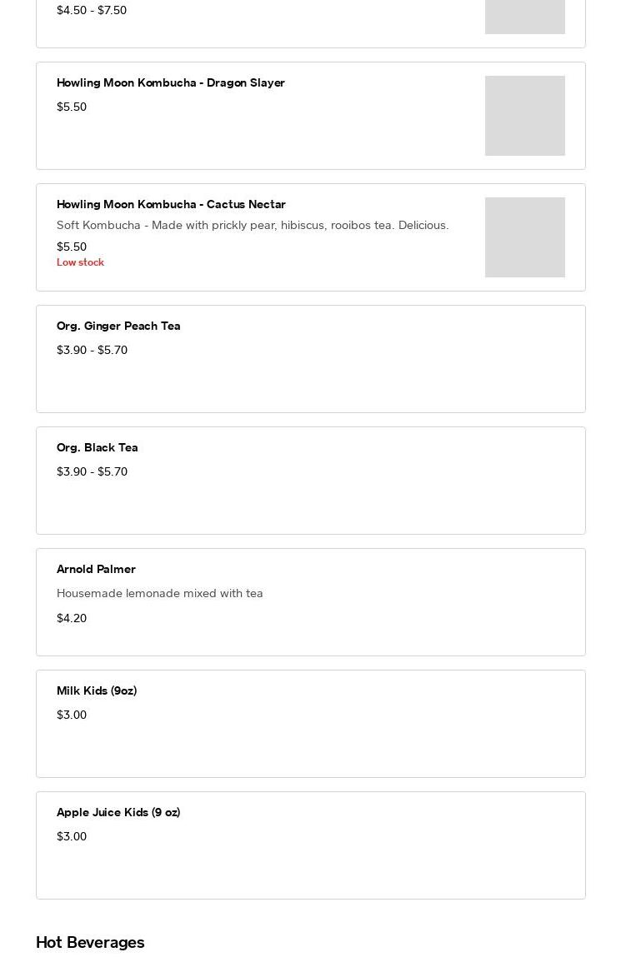The image size is (621, 957).
Task: Select Howling Moon Kombucha Cactus Nectar
Action: pyautogui.click(x=171, y=205)
